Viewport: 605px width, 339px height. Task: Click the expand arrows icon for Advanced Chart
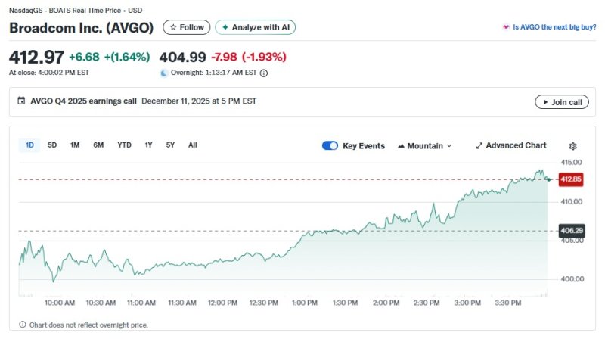pyautogui.click(x=479, y=145)
